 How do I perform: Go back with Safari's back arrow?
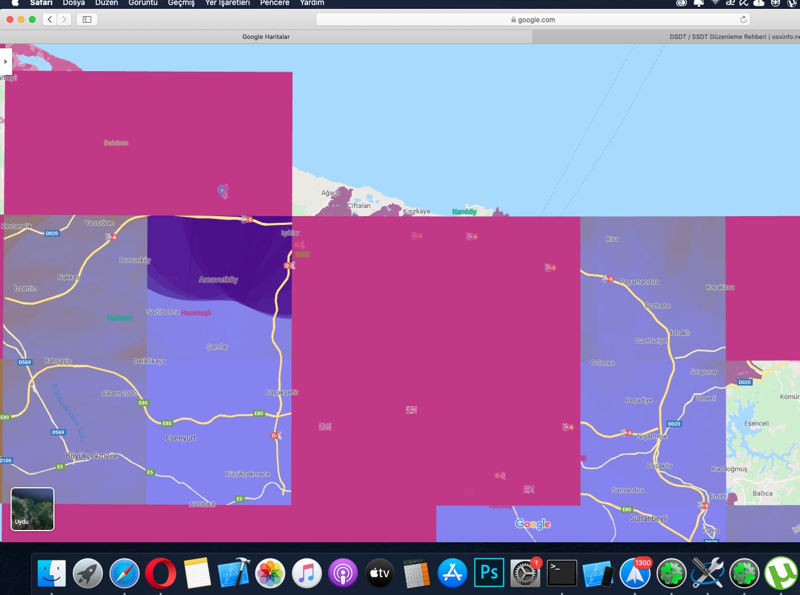click(x=50, y=19)
